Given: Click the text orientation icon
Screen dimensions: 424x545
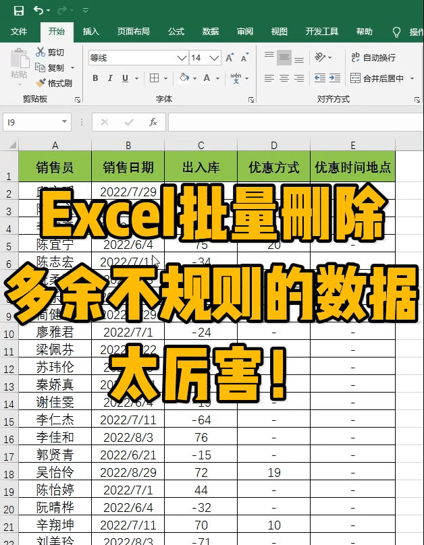Looking at the screenshot, I should click(x=319, y=57).
